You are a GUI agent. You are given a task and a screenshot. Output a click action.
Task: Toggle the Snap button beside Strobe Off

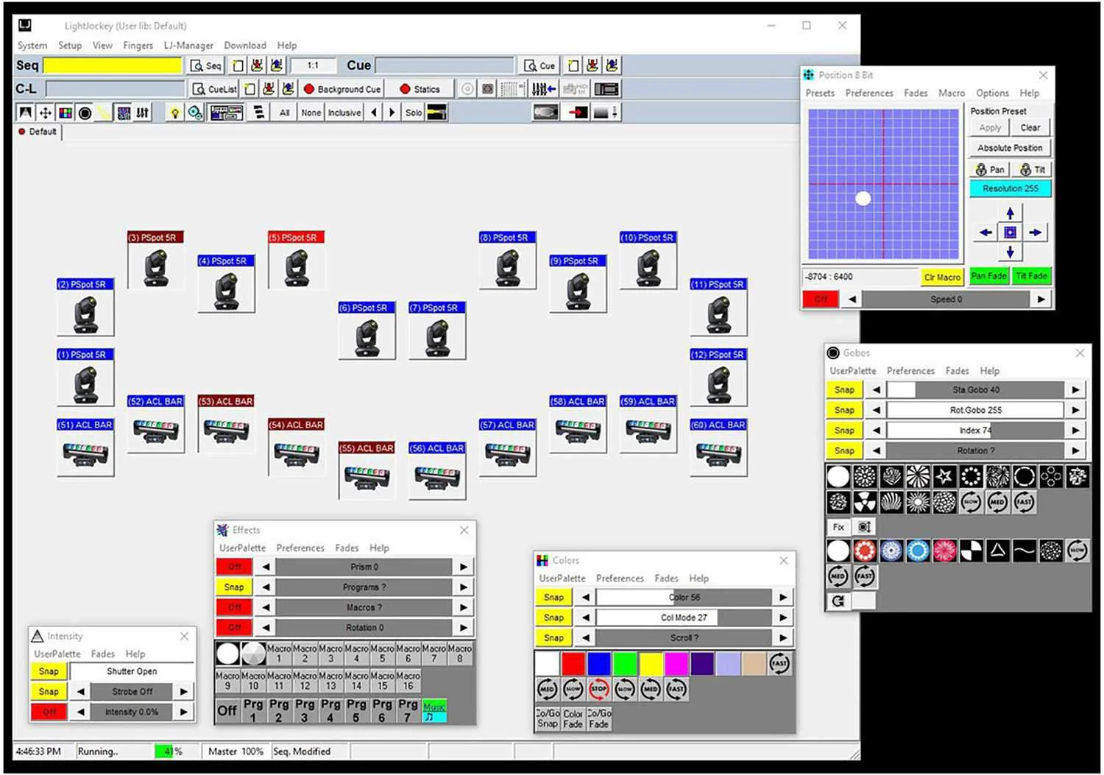[x=49, y=692]
